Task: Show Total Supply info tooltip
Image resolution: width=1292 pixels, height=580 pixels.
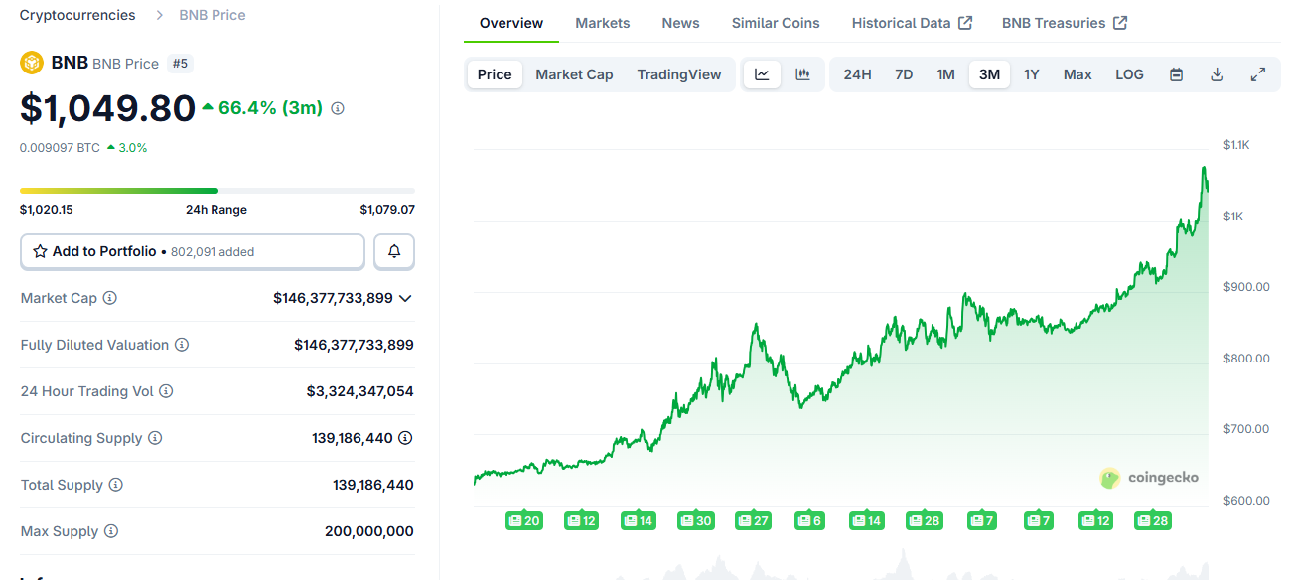Action: click(116, 485)
